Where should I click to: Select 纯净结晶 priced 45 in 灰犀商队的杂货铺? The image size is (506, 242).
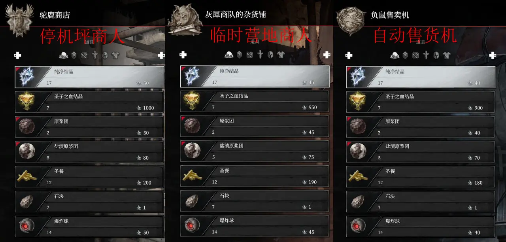[255, 77]
